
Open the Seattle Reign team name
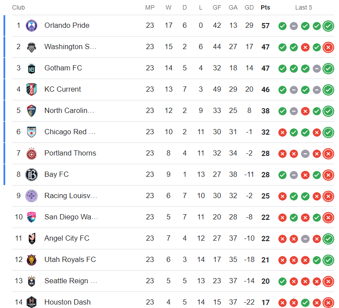pyautogui.click(x=71, y=281)
